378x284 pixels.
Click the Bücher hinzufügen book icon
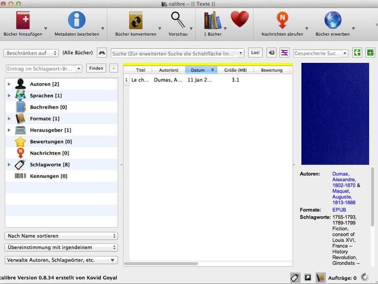point(23,21)
